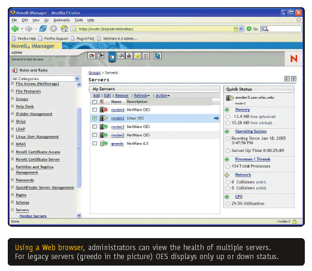Viewport: 312px width, 271px height.
Task: Open the Refresh dropdown menu
Action: pyautogui.click(x=142, y=96)
